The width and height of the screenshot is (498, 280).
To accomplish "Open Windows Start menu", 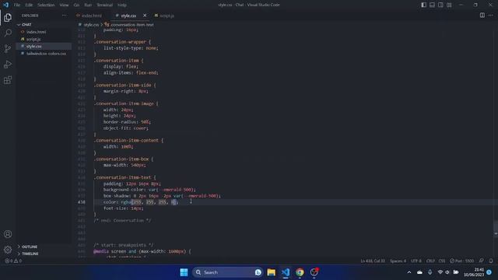I will coord(184,272).
